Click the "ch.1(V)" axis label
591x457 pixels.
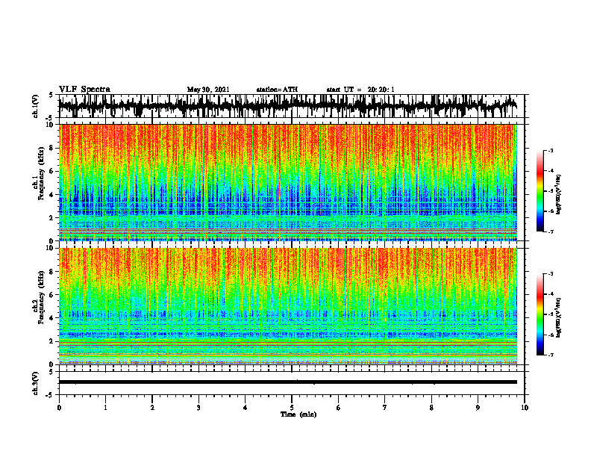[36, 106]
